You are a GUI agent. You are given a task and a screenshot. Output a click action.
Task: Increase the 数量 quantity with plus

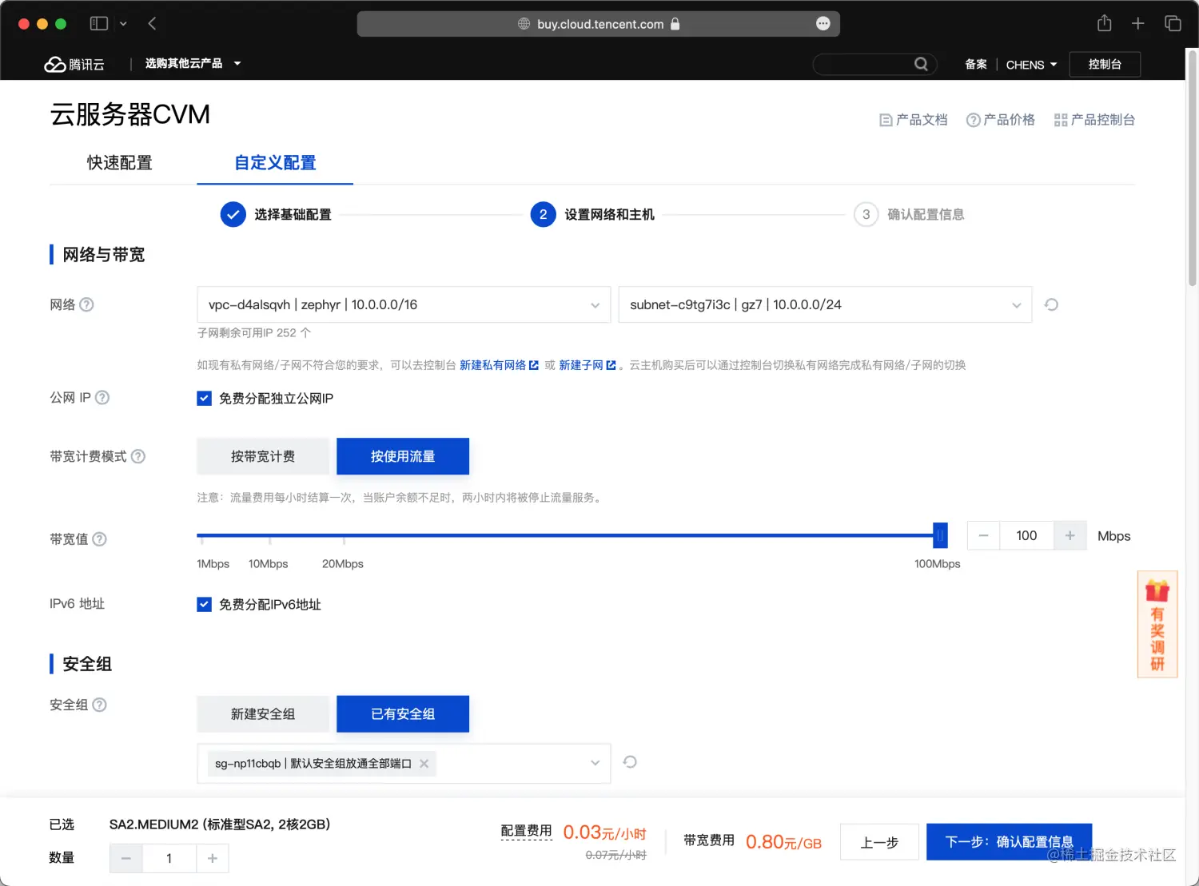pos(213,858)
